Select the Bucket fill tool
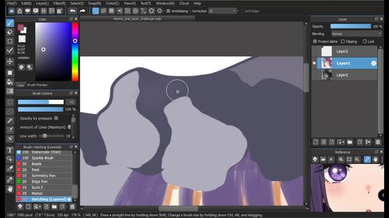Screen dimensions: 389x218 tap(10, 82)
